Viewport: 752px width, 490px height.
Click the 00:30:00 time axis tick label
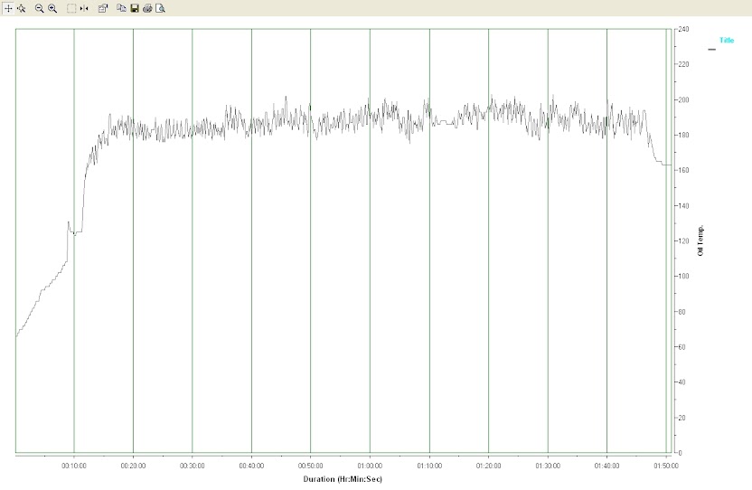point(193,466)
